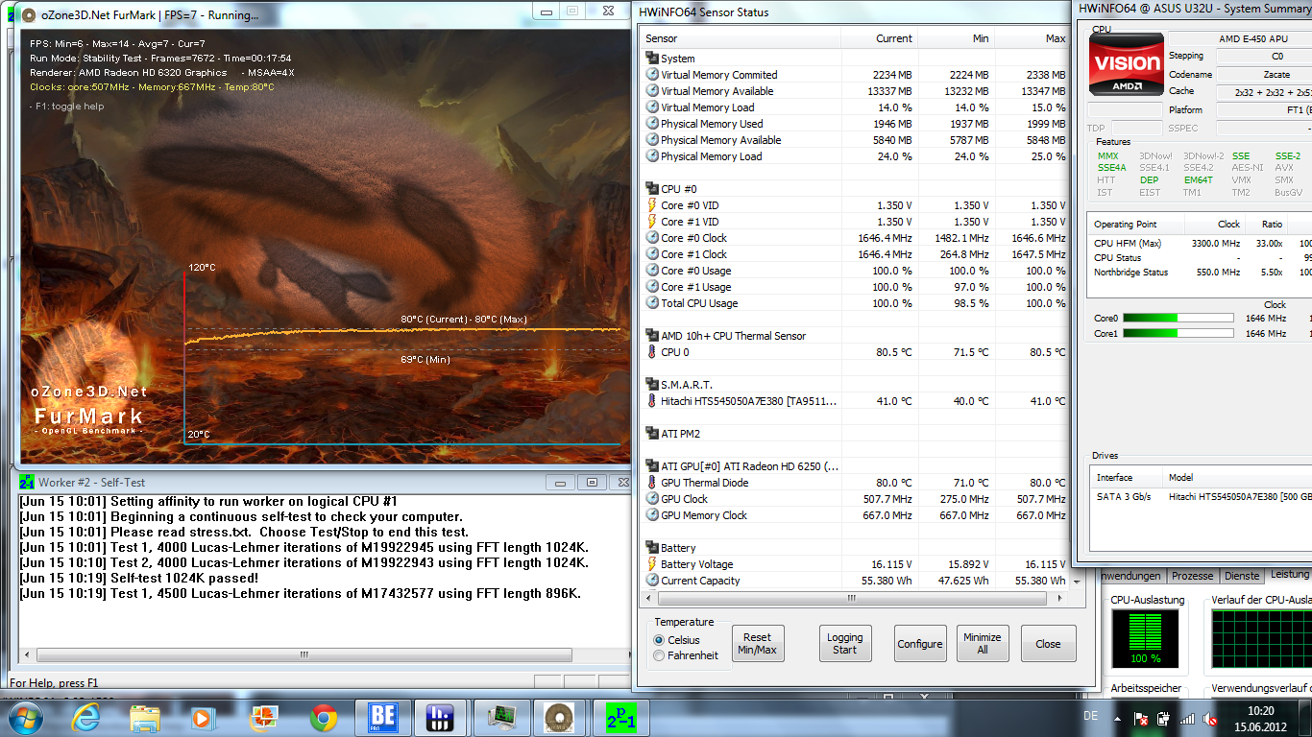Click the Current Capacity gauge icon

(652, 581)
